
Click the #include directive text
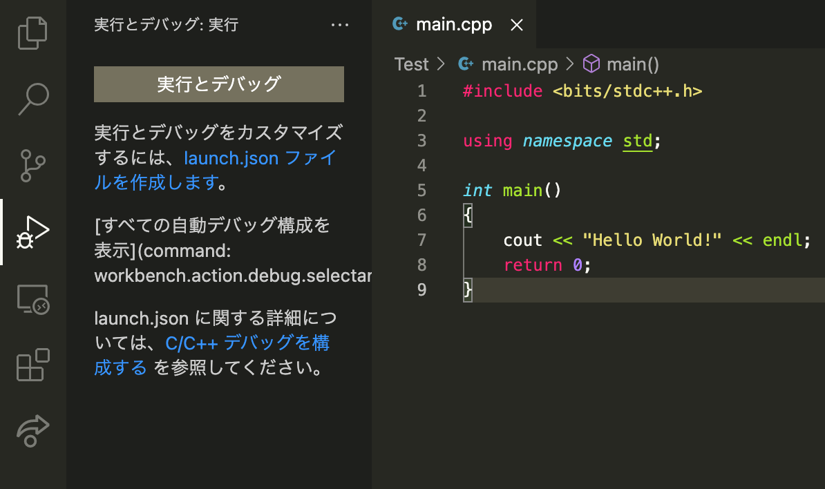[x=502, y=91]
